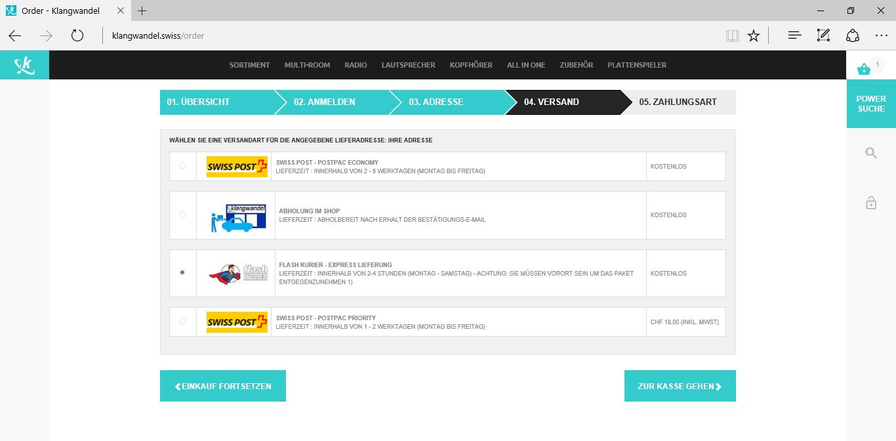Screen dimensions: 896x441
Task: Select Flash Kurier Express radio button
Action: (x=182, y=272)
